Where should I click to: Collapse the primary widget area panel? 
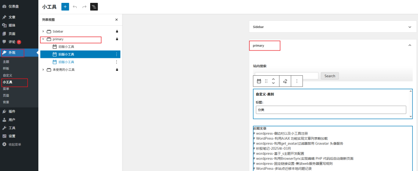coord(410,46)
